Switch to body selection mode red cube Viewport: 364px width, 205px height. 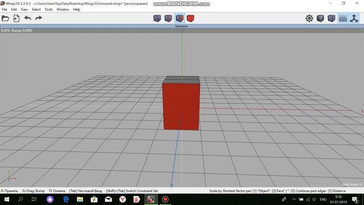(191, 18)
